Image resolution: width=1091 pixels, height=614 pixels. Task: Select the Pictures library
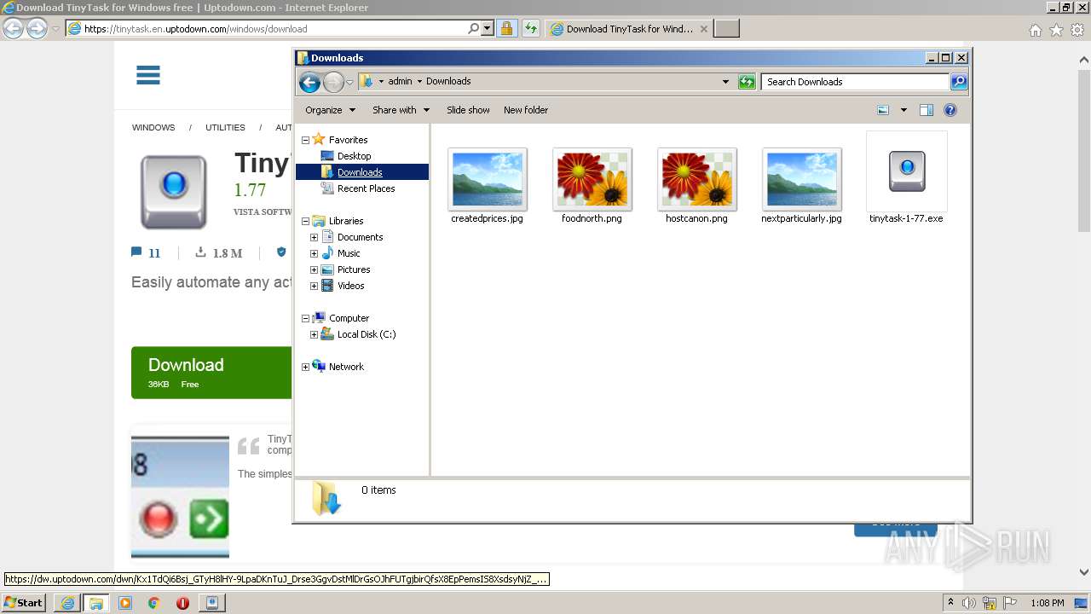click(353, 269)
